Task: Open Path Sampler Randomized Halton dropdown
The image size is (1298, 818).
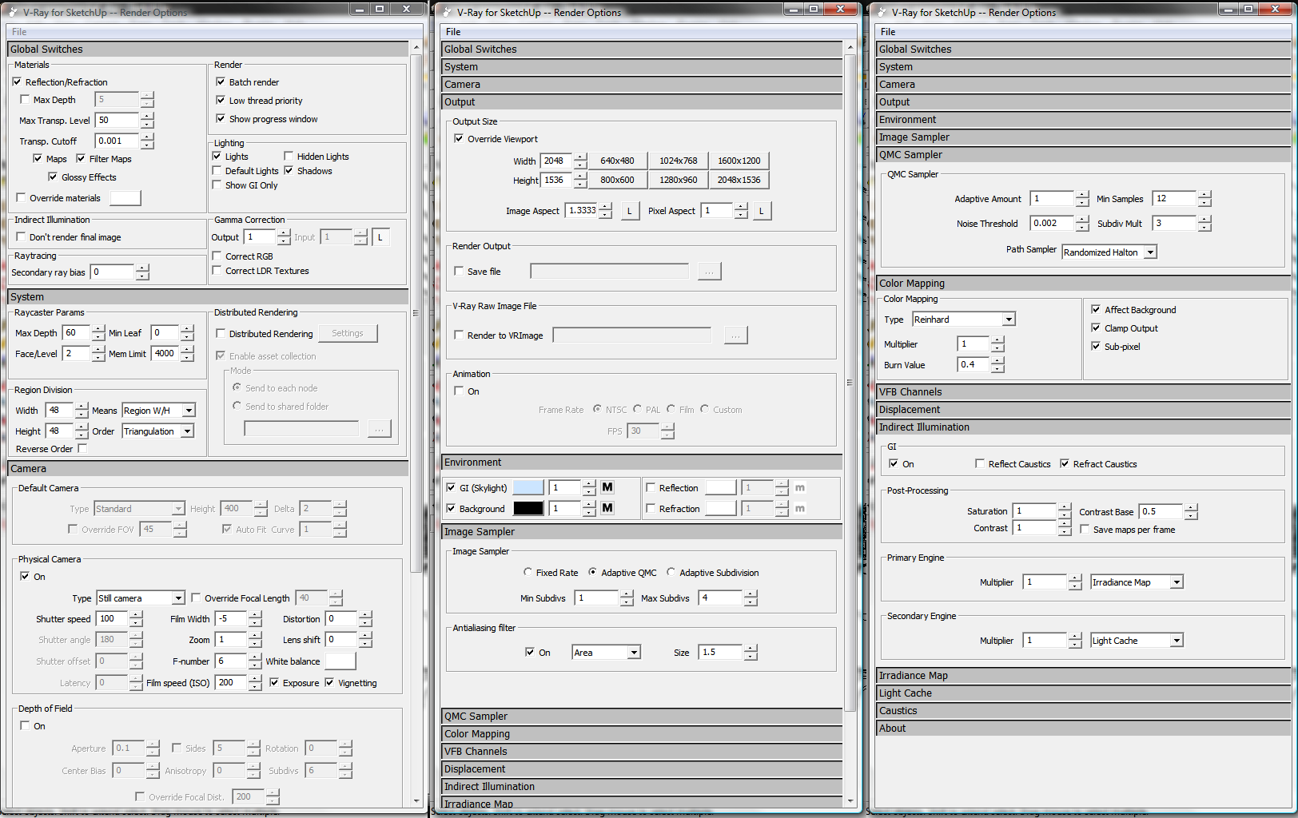Action: (x=1150, y=252)
